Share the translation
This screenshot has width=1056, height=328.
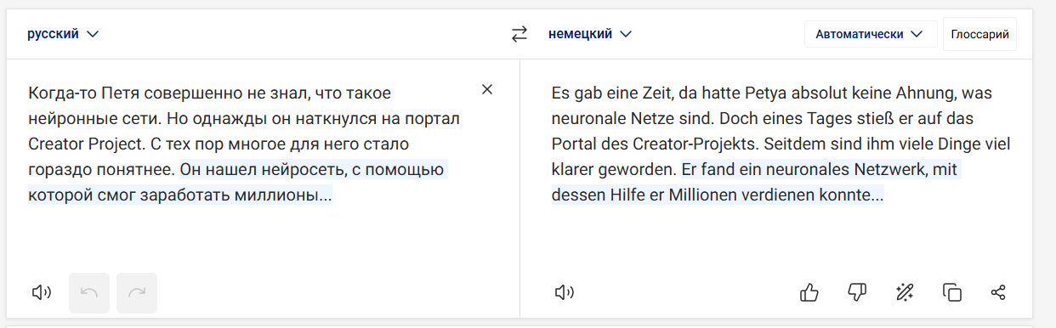coord(999,293)
